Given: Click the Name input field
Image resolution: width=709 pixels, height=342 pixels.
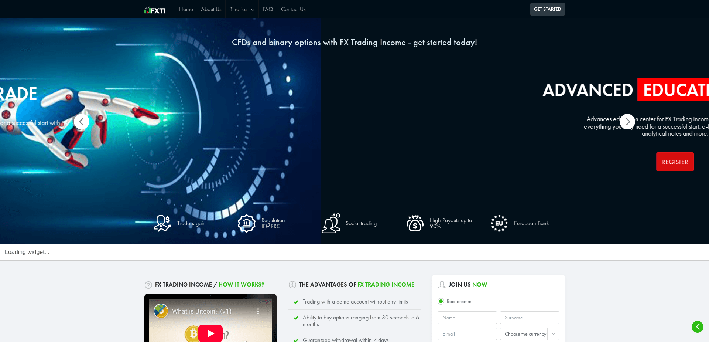Looking at the screenshot, I should (467, 318).
